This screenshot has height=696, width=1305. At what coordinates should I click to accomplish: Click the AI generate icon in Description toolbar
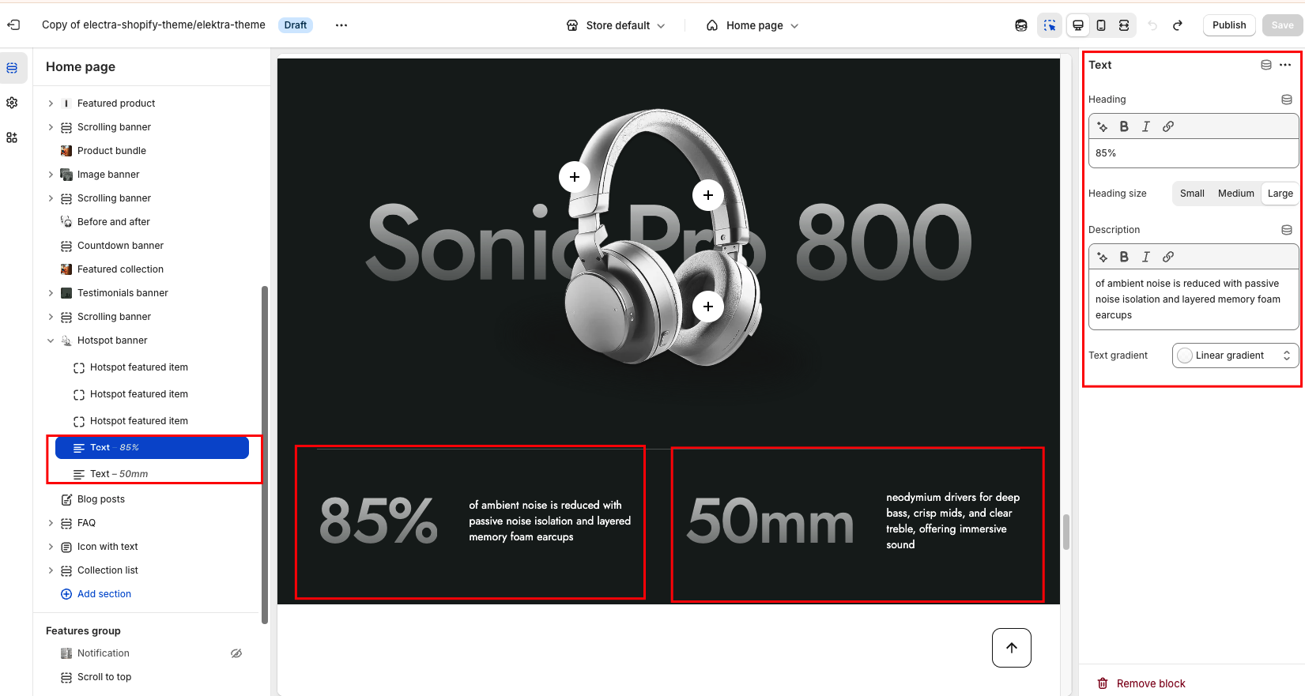point(1103,257)
